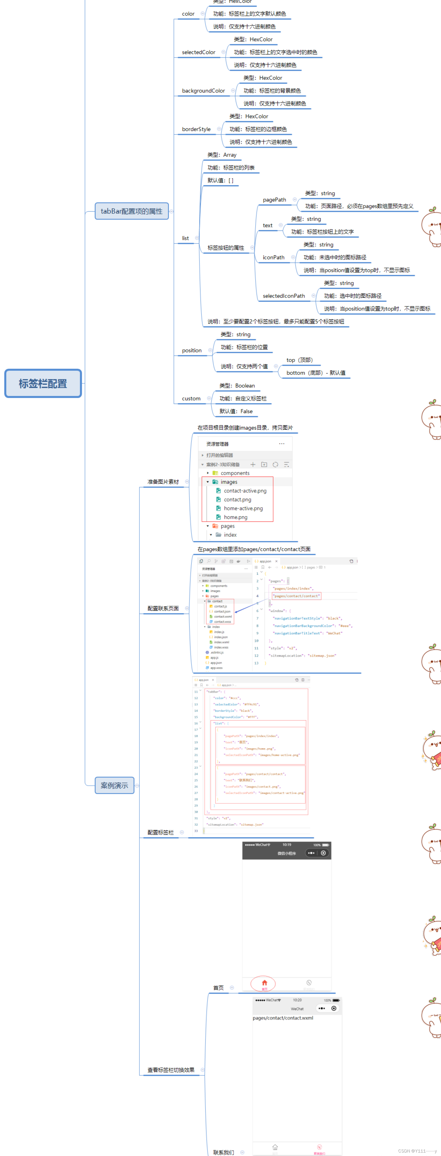Click the capsule three-dot menu in the 微信小程序 simulator
This screenshot has height=1156, width=441.
coord(311,853)
